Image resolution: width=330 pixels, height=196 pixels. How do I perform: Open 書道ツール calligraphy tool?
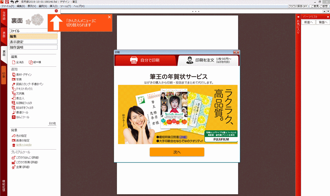point(20,112)
